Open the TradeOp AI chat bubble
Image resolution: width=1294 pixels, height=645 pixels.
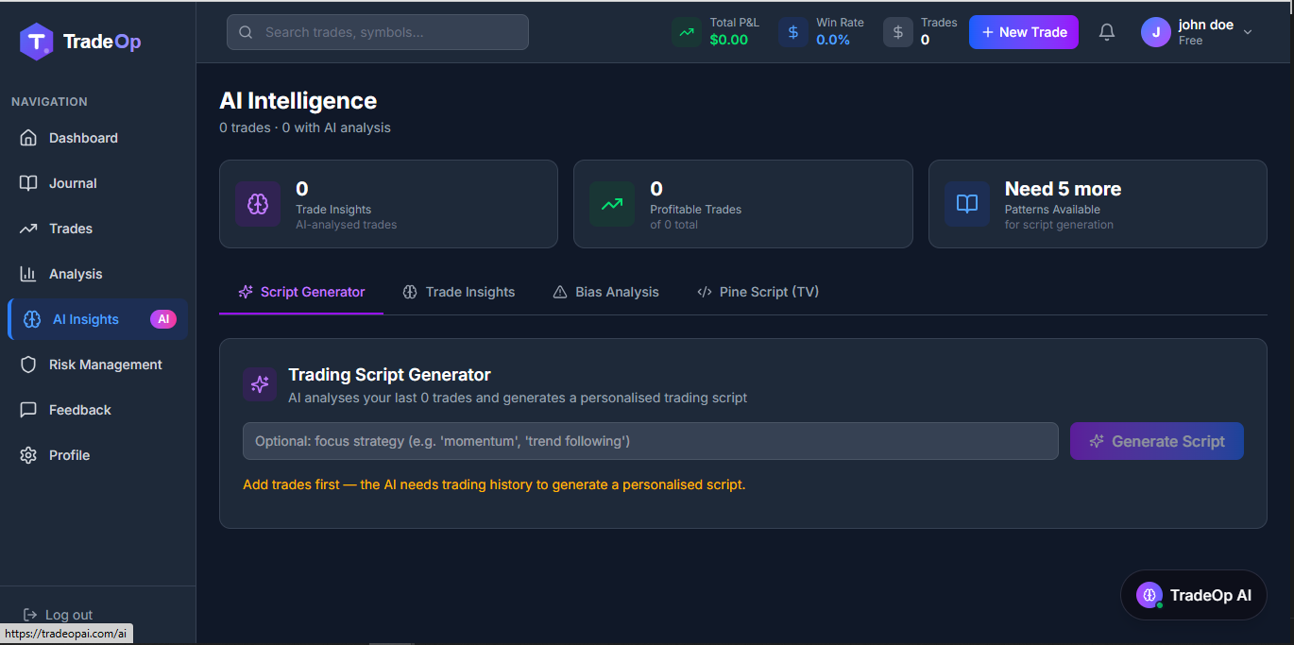1194,595
